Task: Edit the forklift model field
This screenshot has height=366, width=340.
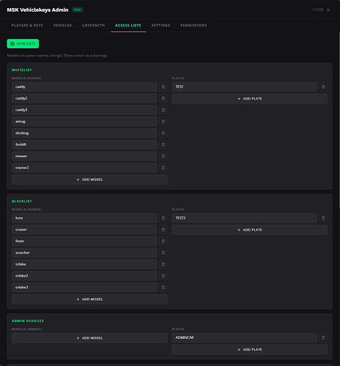Action: click(x=84, y=145)
